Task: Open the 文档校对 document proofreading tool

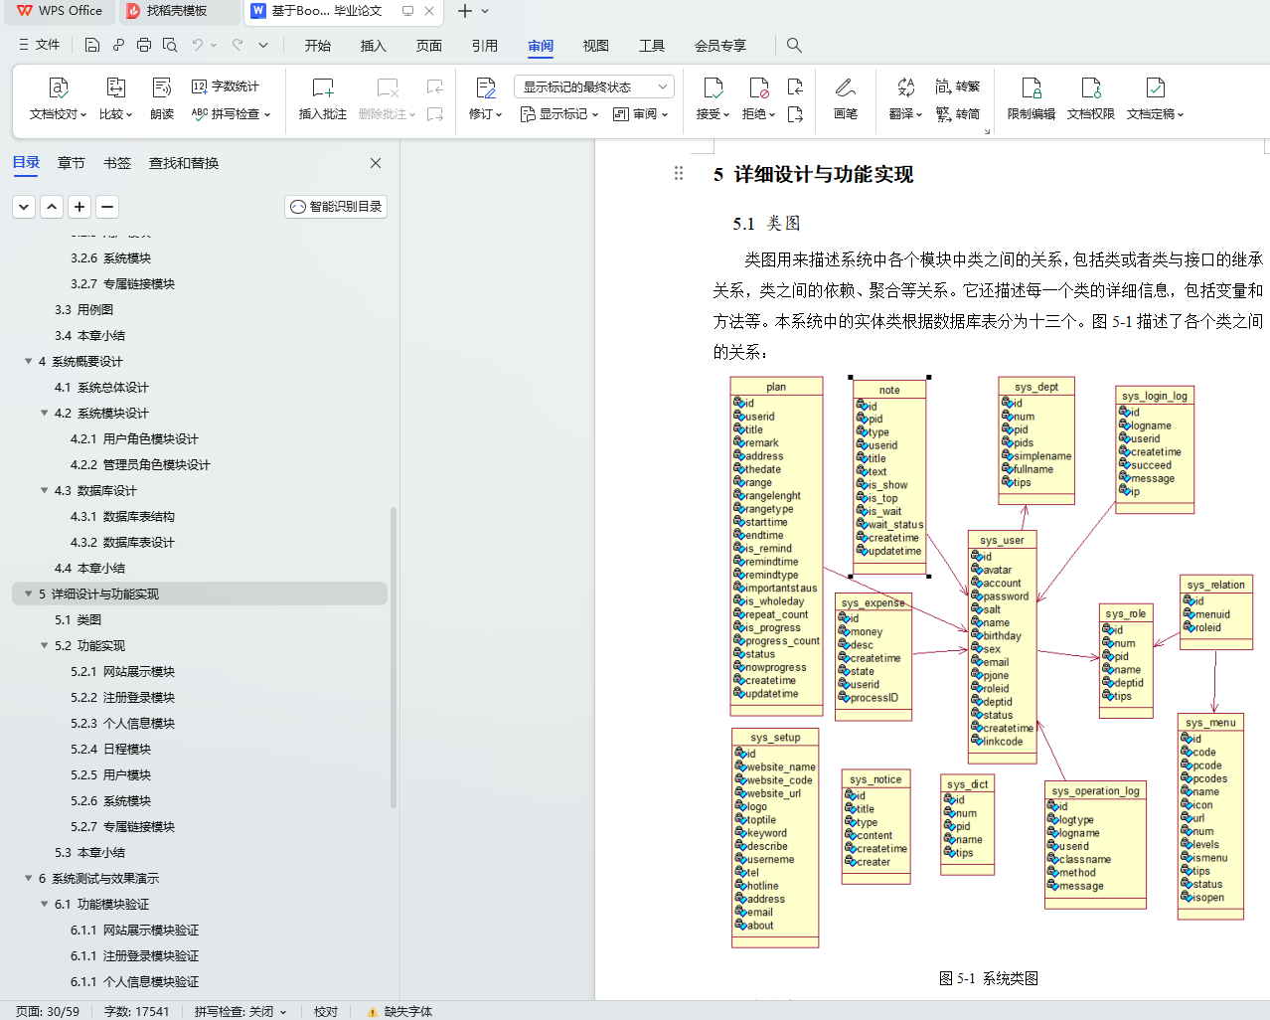Action: pos(58,99)
